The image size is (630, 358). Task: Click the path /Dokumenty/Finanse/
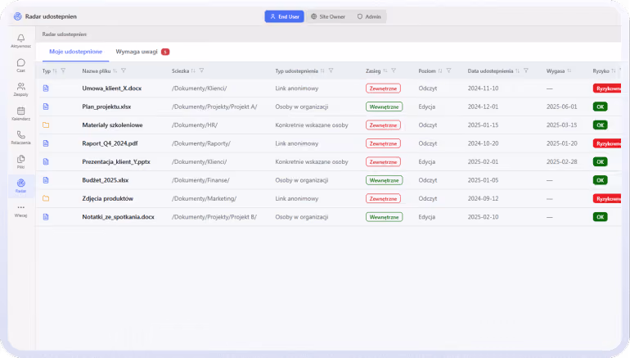[x=200, y=180]
